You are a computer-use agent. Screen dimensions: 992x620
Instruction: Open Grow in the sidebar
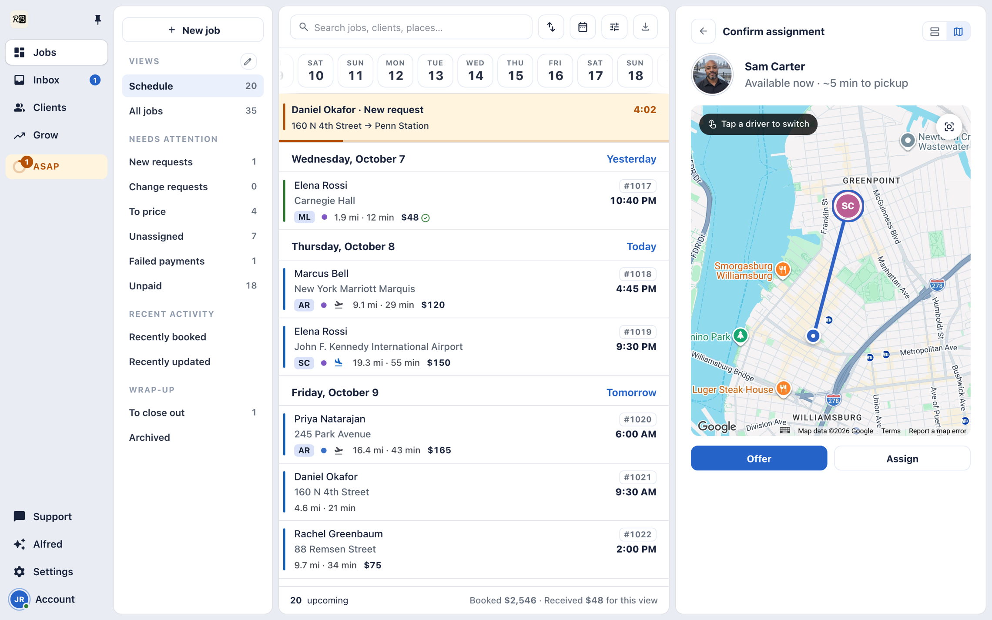(x=57, y=135)
